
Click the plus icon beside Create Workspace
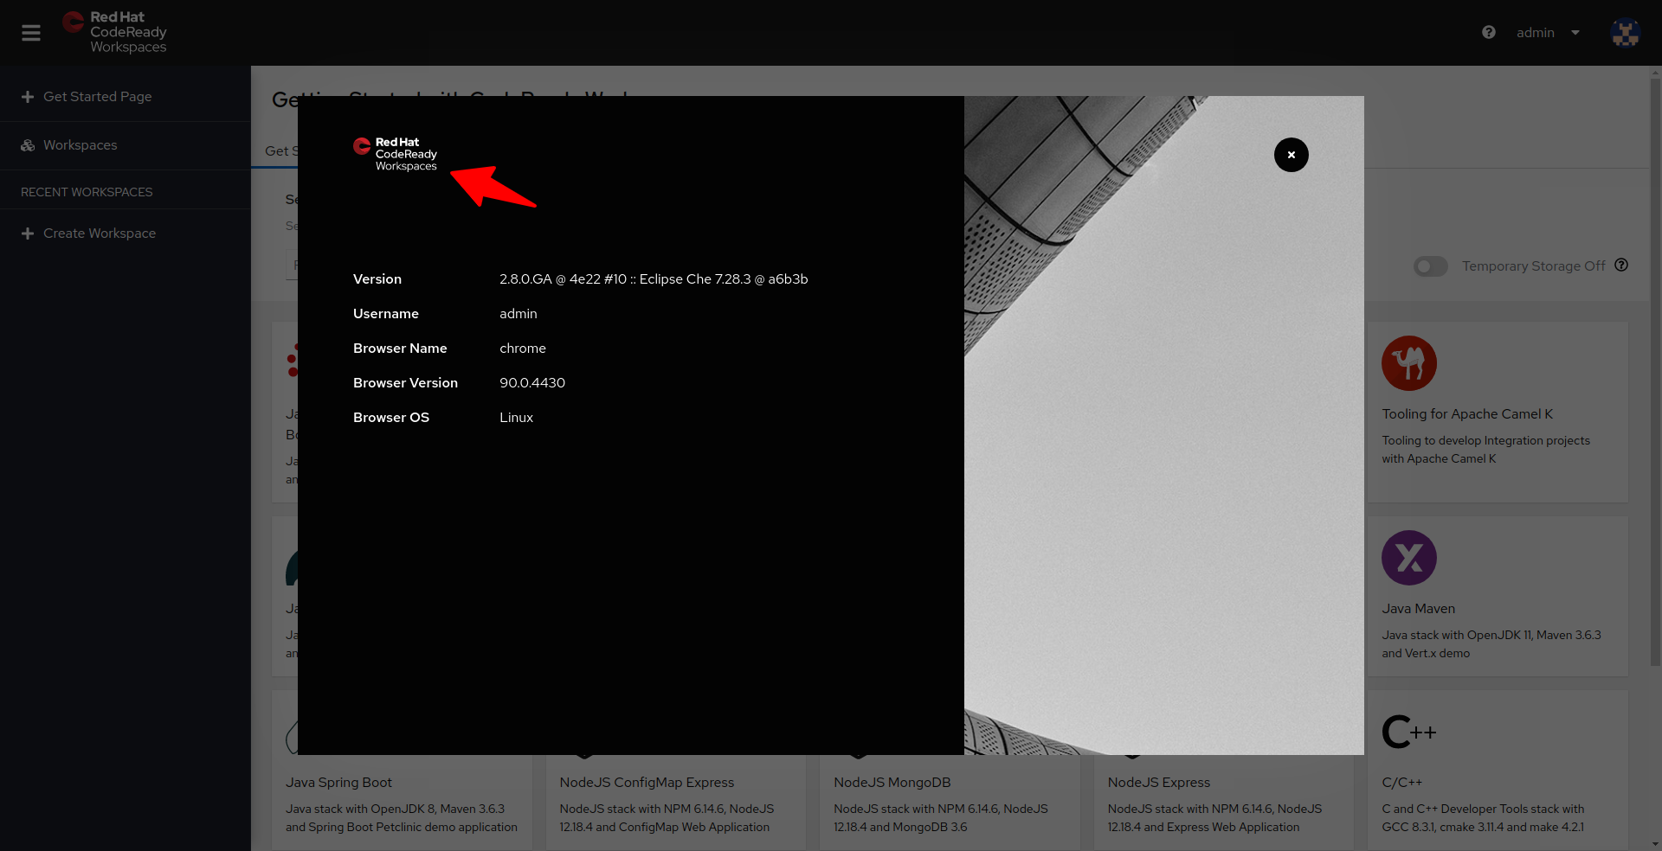click(x=28, y=234)
